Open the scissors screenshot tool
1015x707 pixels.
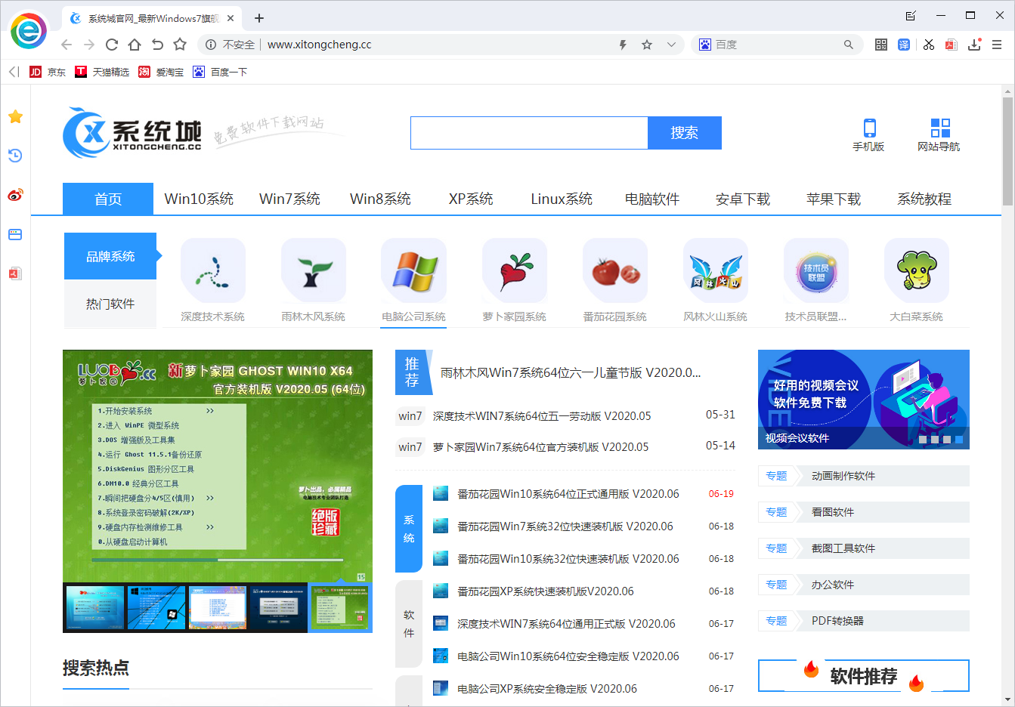(928, 45)
